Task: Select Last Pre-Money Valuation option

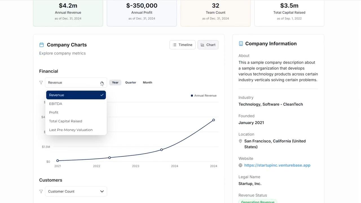Action: [x=71, y=130]
